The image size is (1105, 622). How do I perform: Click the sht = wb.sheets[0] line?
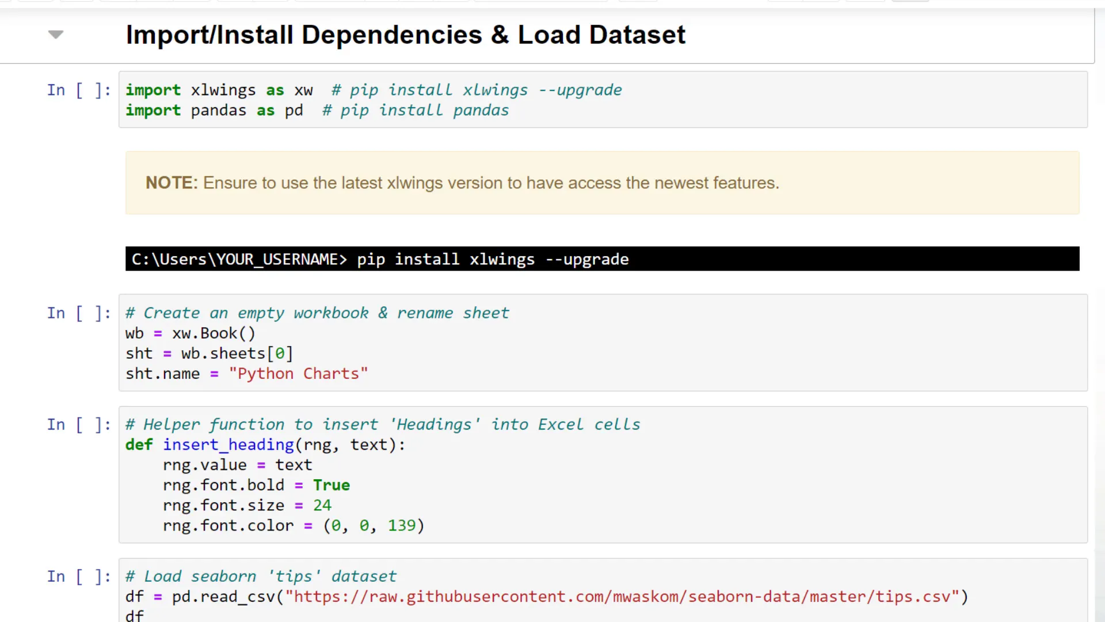(x=209, y=354)
